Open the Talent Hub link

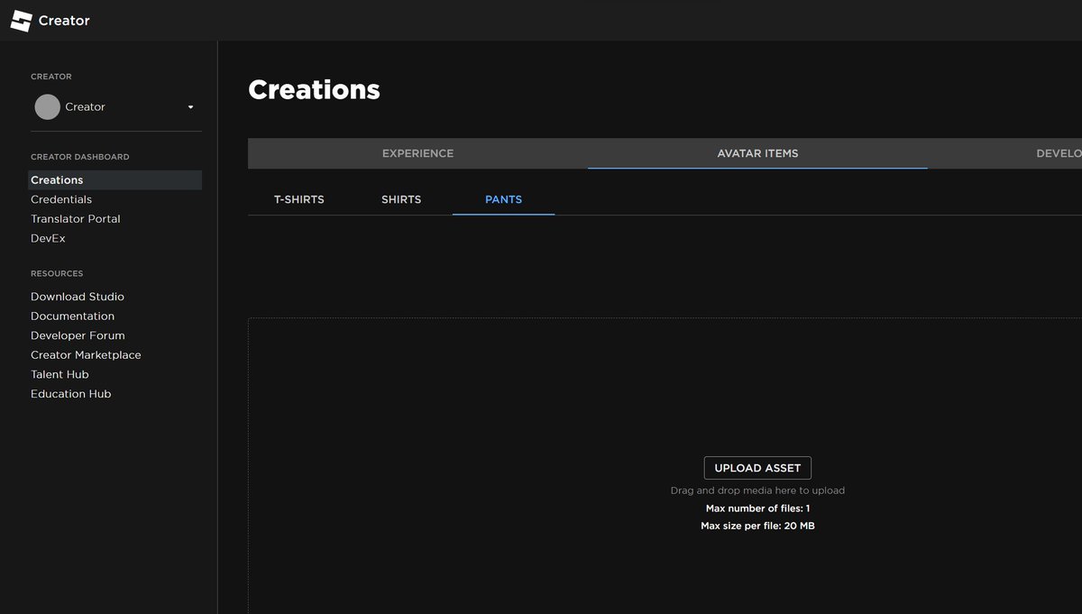point(60,374)
